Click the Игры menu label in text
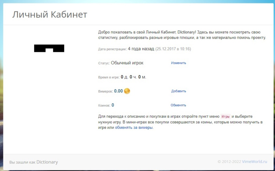The height and width of the screenshot is (171, 275). pyautogui.click(x=225, y=117)
